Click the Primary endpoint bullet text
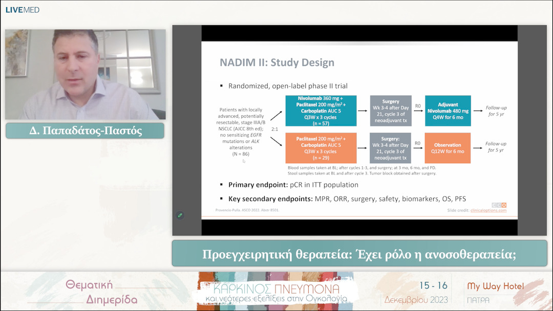Image resolution: width=553 pixels, height=311 pixels. click(x=293, y=185)
